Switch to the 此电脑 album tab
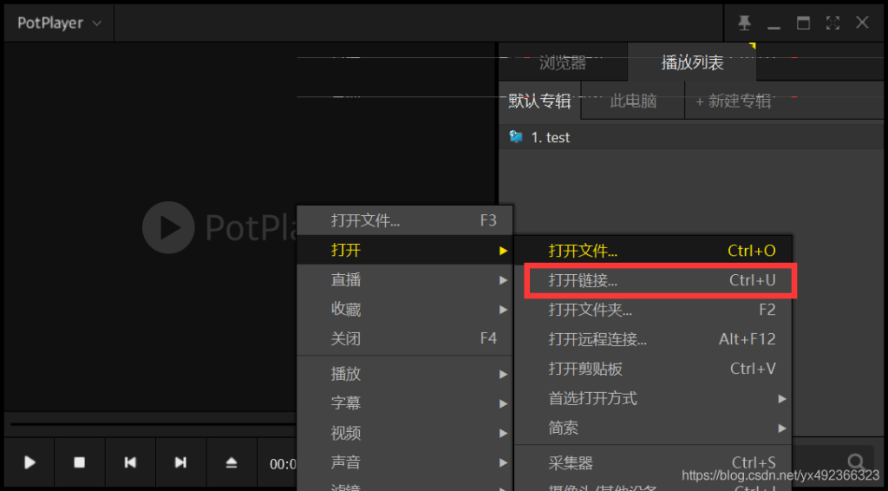 [x=633, y=101]
